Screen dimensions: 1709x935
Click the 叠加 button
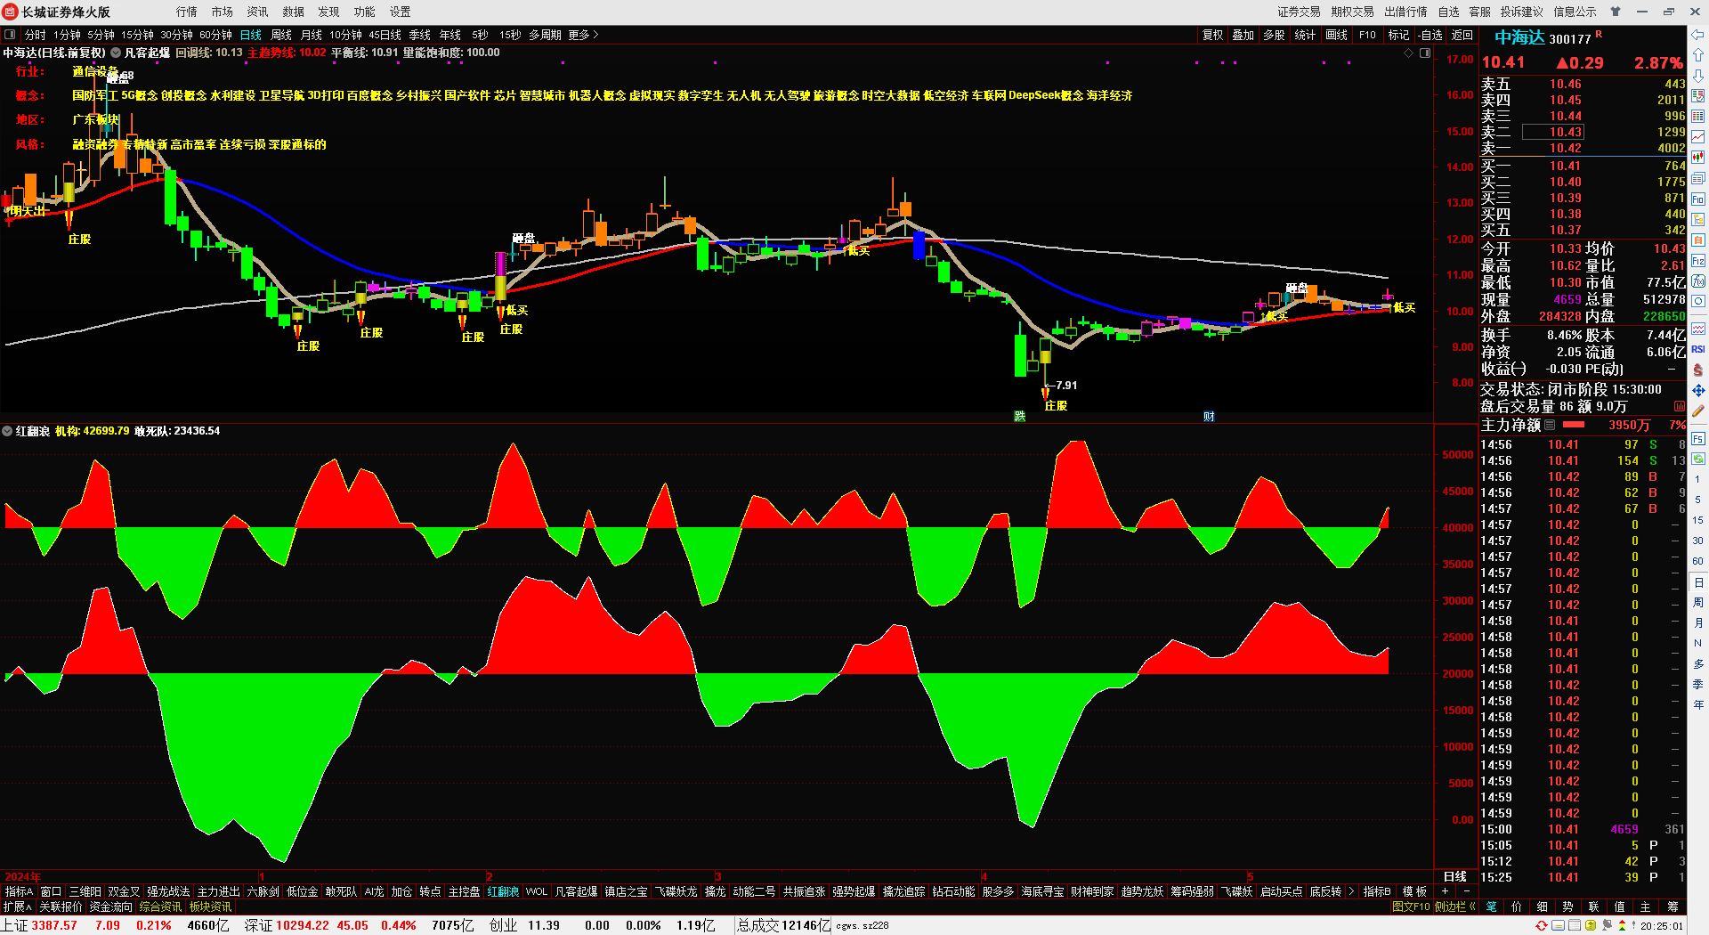pyautogui.click(x=1243, y=35)
